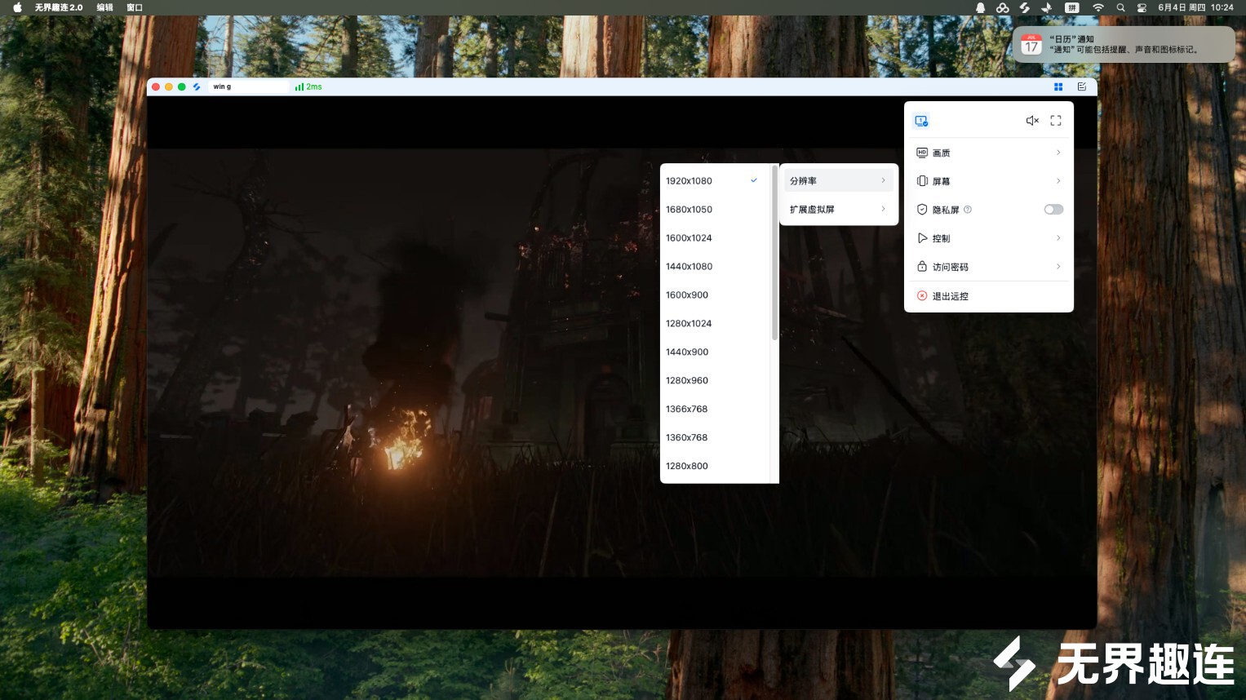
Task: Expand the 访问密码 submenu arrow
Action: tap(1058, 267)
